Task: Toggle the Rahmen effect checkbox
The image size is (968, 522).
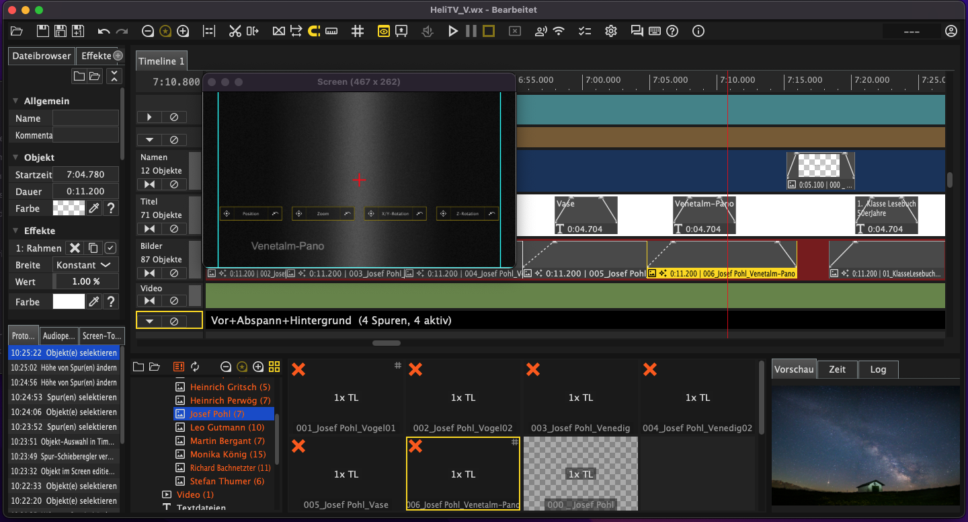Action: [111, 248]
